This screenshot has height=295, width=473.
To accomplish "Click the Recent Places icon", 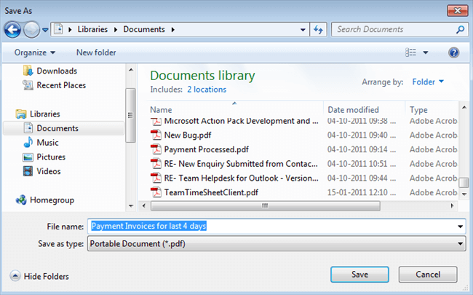I will point(28,85).
